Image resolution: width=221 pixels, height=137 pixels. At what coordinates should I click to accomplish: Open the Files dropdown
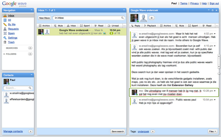click(212, 131)
